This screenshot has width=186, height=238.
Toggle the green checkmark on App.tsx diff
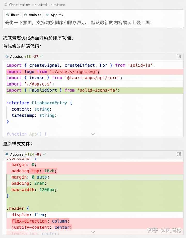coord(41,56)
